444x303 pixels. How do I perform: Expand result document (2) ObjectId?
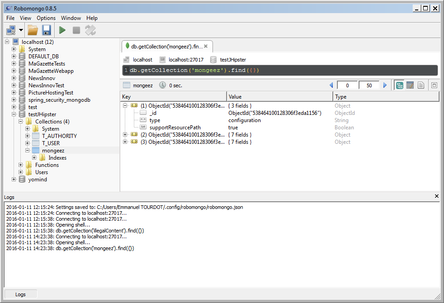tap(125, 134)
